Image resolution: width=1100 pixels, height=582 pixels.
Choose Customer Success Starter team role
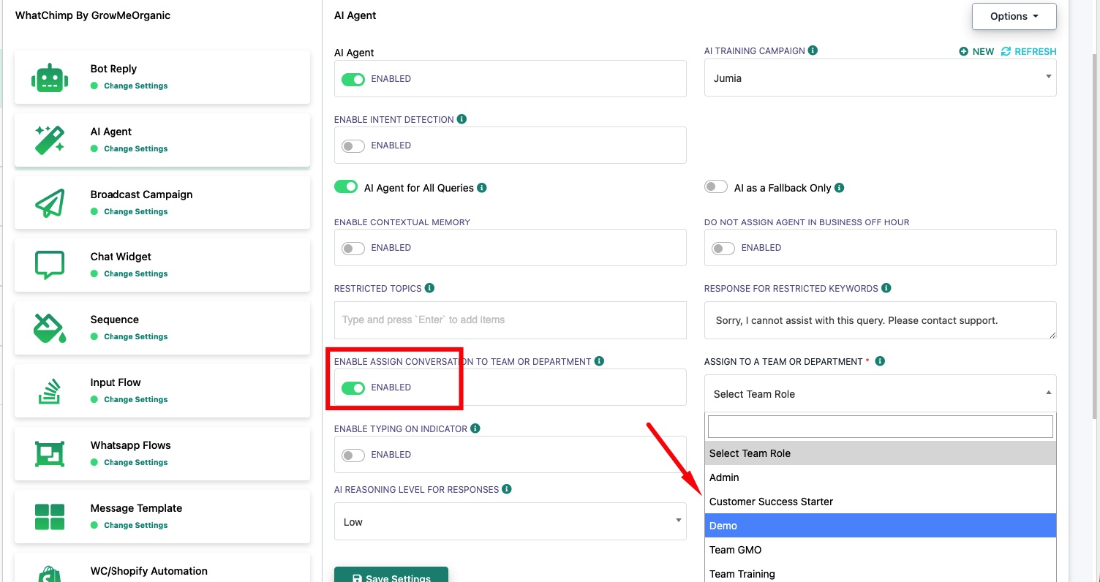coord(881,502)
